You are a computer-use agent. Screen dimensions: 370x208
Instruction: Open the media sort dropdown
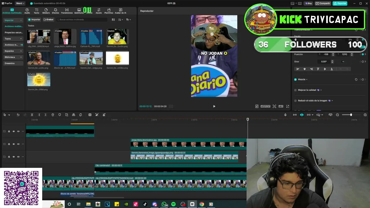pos(121,20)
